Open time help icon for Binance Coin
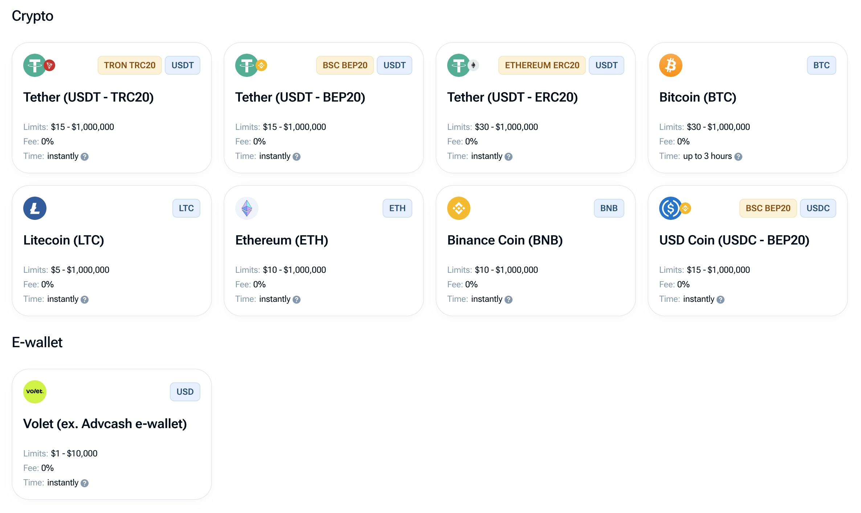The height and width of the screenshot is (513, 861). tap(509, 300)
